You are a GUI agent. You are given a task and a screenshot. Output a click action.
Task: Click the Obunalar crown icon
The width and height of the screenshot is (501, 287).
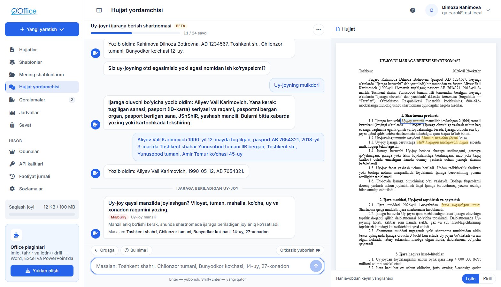point(12,151)
